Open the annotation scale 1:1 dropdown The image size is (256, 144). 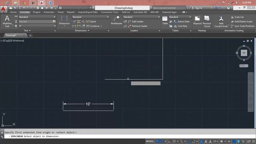(216, 141)
